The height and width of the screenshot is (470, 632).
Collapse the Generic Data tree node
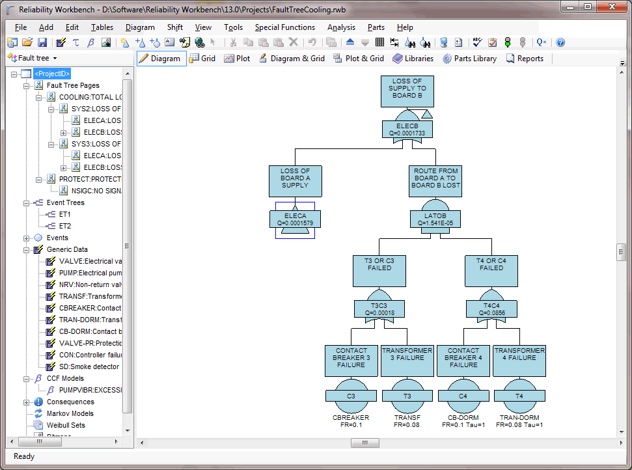tap(27, 249)
